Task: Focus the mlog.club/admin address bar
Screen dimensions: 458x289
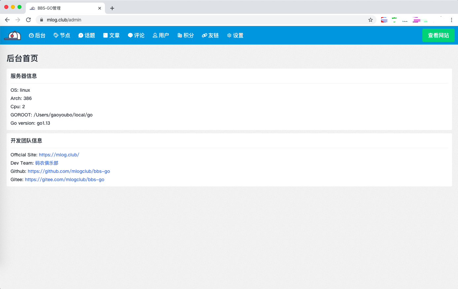Action: (x=206, y=20)
